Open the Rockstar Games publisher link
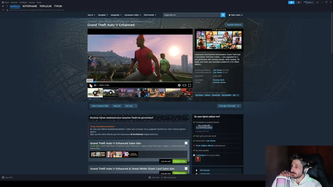 219,82
